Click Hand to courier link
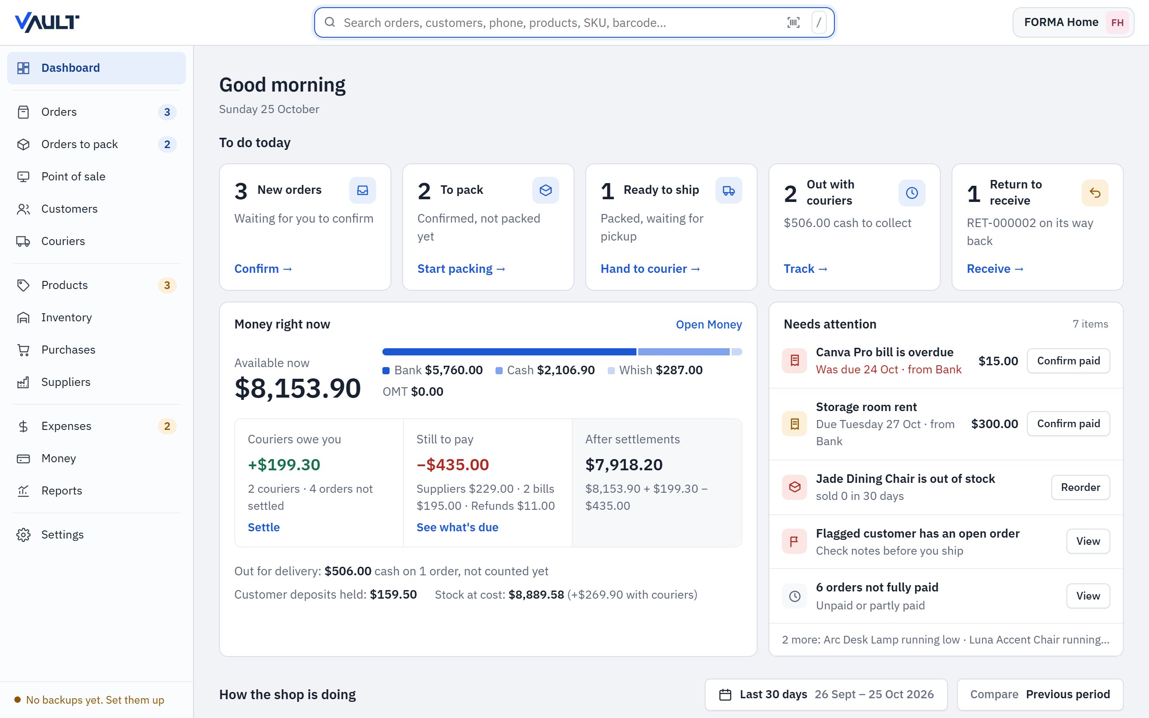The image size is (1149, 718). pos(650,269)
